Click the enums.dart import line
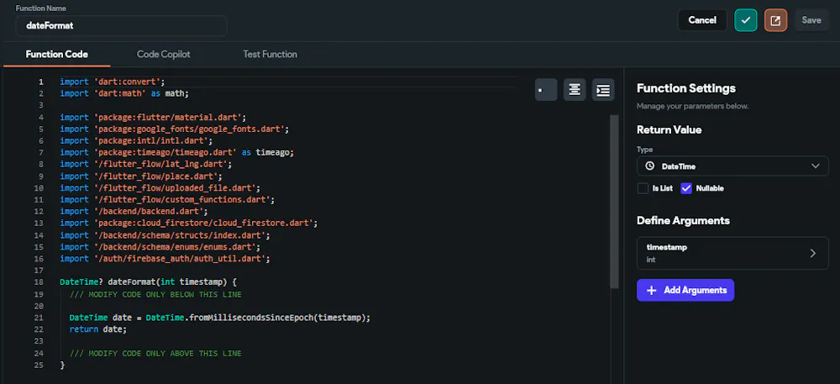The width and height of the screenshot is (840, 384). coord(160,247)
